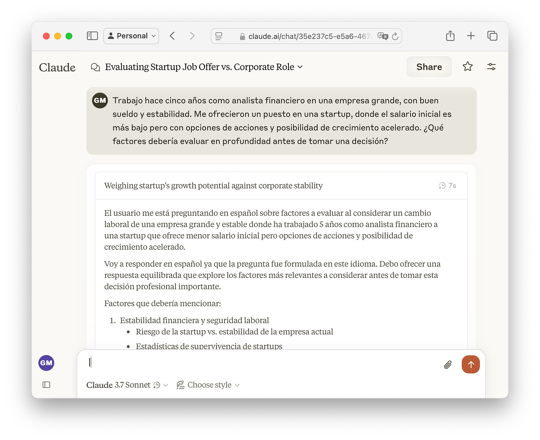
Task: Attach a file with paperclip icon
Action: 448,365
